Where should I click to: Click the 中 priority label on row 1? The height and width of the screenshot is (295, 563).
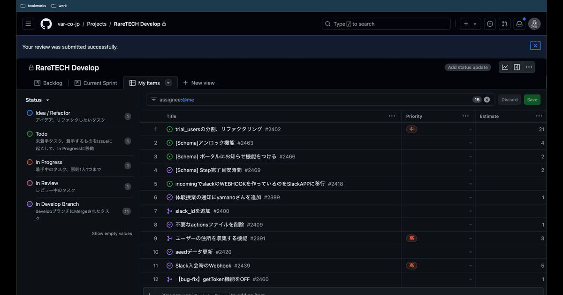pos(411,129)
